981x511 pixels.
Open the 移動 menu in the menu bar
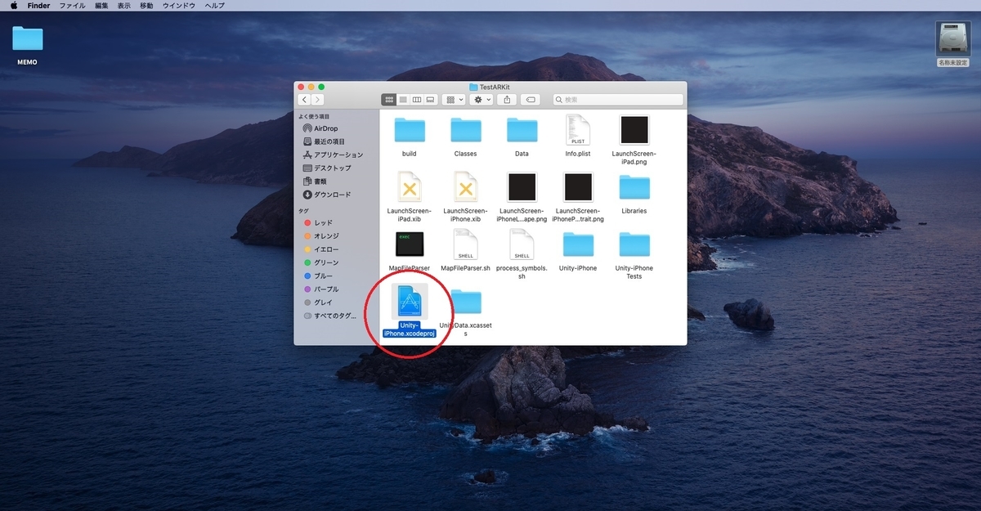point(148,5)
